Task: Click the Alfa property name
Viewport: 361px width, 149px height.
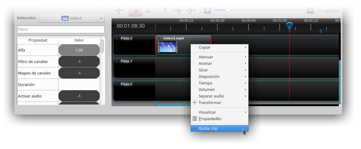Action: pyautogui.click(x=21, y=50)
